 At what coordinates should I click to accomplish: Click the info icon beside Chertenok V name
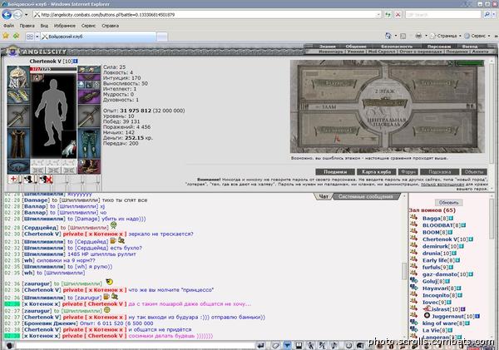coord(76,61)
